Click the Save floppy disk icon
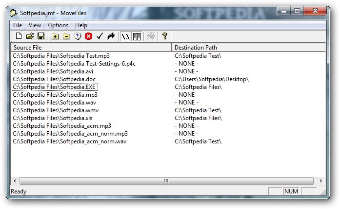Image resolution: width=340 pixels, height=209 pixels. pyautogui.click(x=41, y=36)
